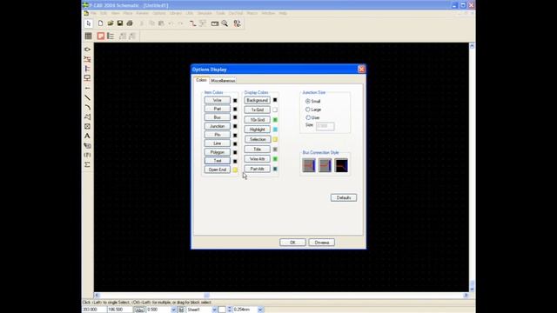Viewport: 557px width, 313px height.
Task: Close the Options Display dialog
Action: click(x=361, y=70)
